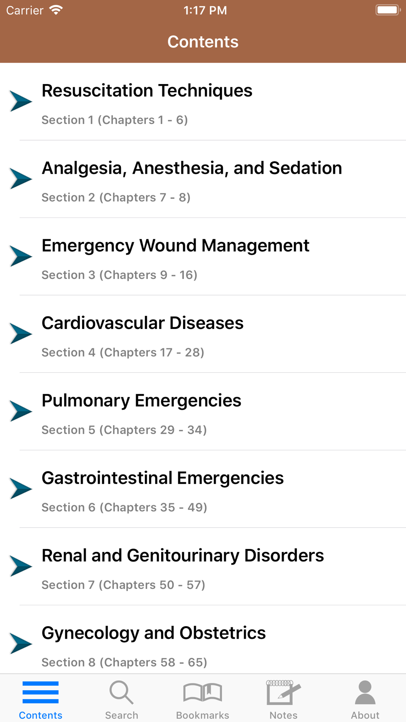Expand Analgesia, Anesthesia, and Sedation arrow

(x=21, y=179)
